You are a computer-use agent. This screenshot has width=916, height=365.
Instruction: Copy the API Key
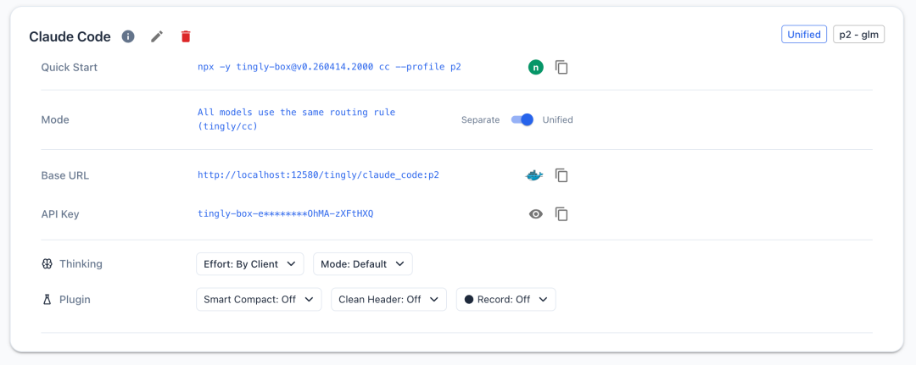tap(561, 214)
